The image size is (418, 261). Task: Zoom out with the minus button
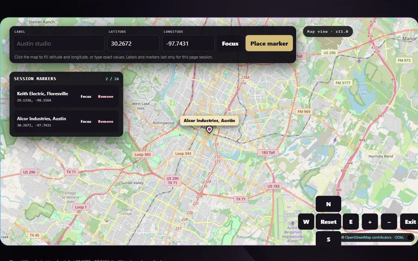click(x=389, y=221)
